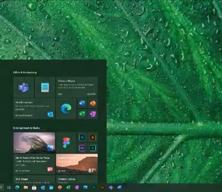Click the Entertainment & Media group header

(27, 128)
